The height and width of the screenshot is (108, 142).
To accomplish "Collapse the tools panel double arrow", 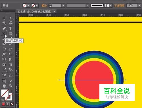I will pyautogui.click(x=2, y=10).
